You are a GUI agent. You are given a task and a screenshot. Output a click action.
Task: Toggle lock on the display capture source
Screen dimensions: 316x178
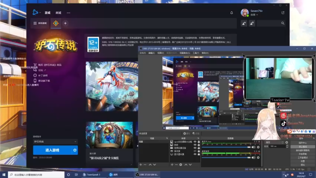point(199,154)
